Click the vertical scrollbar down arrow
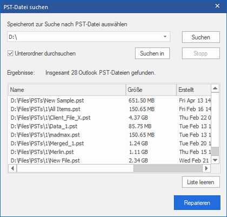 tap(215, 160)
